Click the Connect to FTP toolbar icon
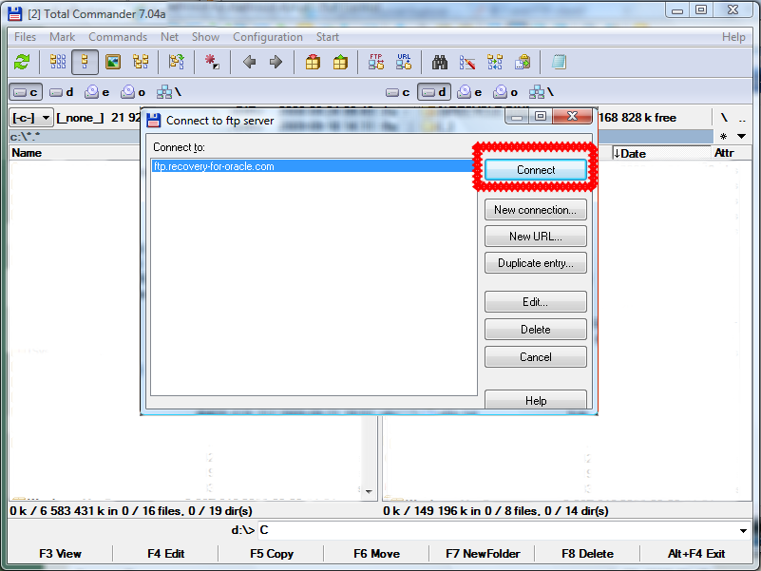The image size is (761, 571). 376,63
